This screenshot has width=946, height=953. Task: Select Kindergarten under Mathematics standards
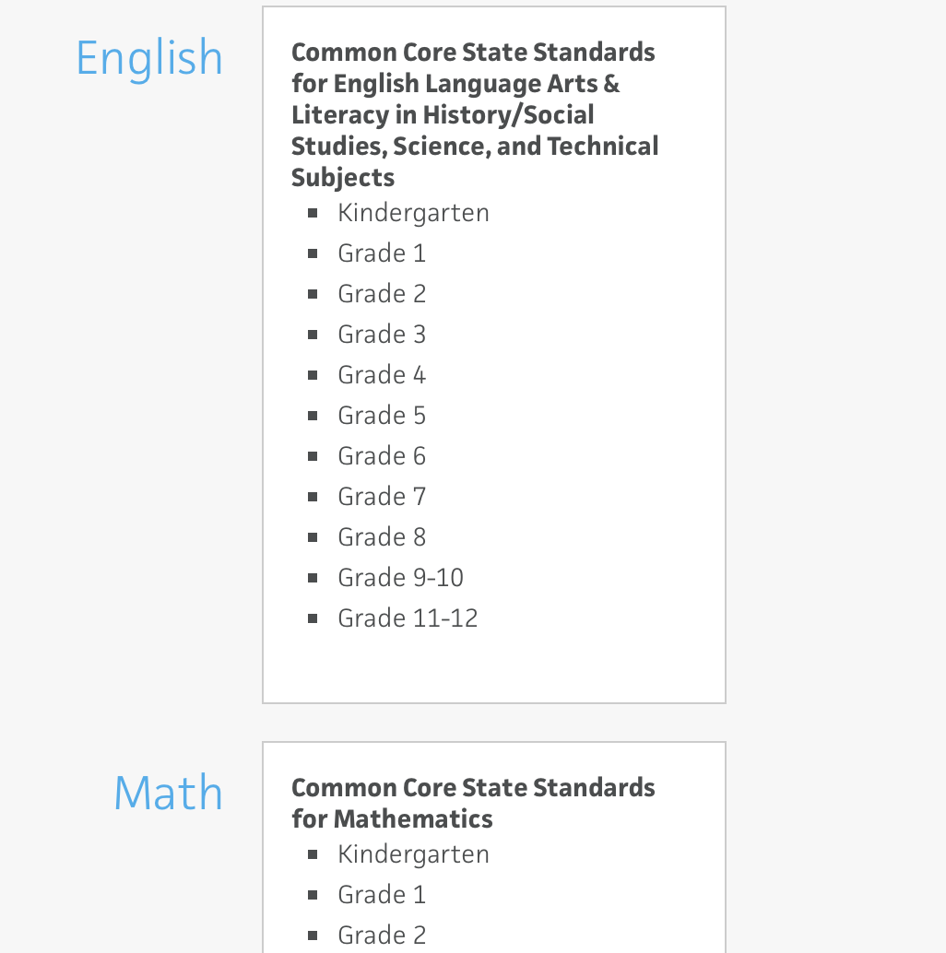[413, 854]
